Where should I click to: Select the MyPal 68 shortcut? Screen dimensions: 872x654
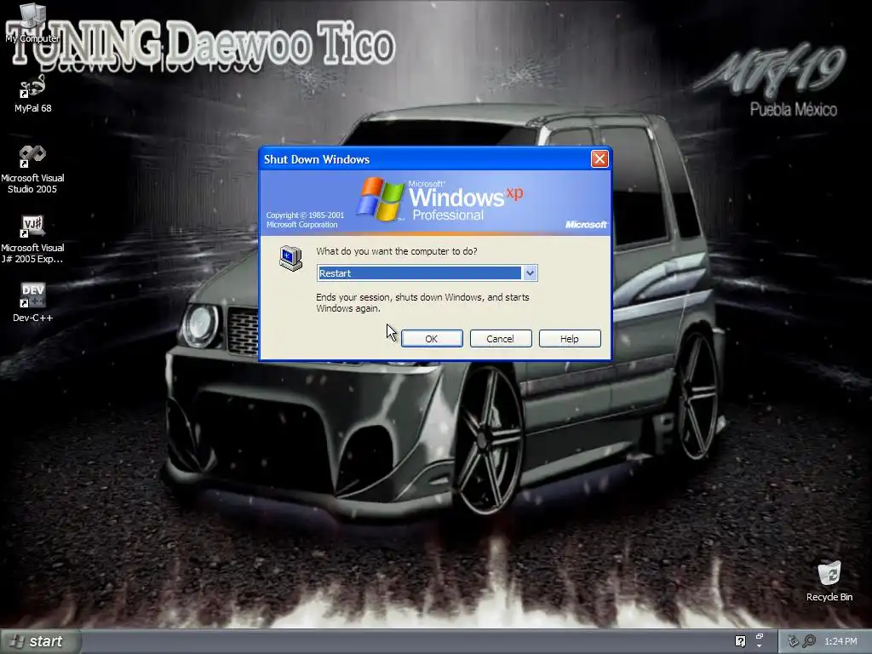[32, 94]
